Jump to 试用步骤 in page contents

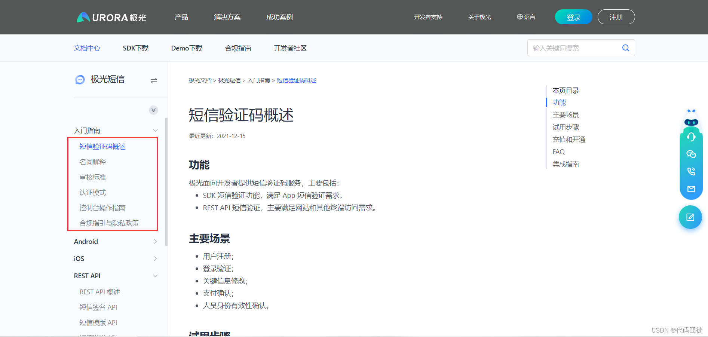(566, 127)
